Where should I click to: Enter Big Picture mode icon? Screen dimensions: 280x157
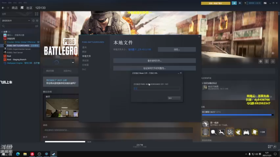coord(265,3)
